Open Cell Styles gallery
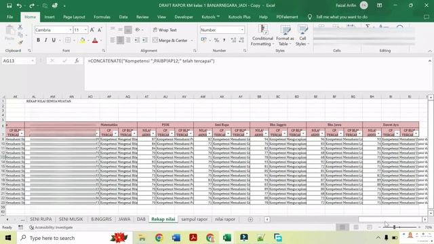 pos(302,35)
